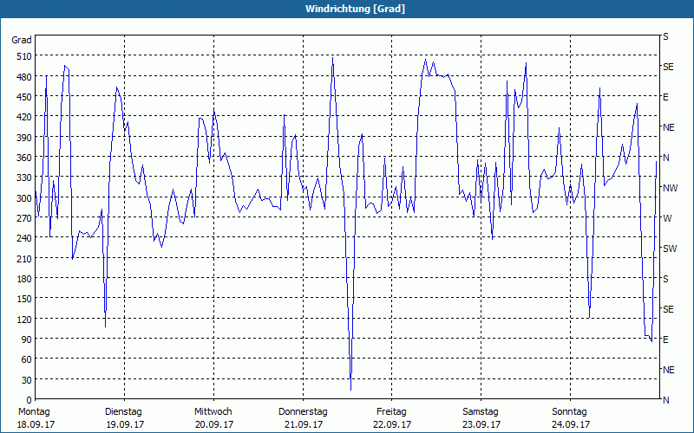Click the 510 value on the left axis

pyautogui.click(x=24, y=56)
